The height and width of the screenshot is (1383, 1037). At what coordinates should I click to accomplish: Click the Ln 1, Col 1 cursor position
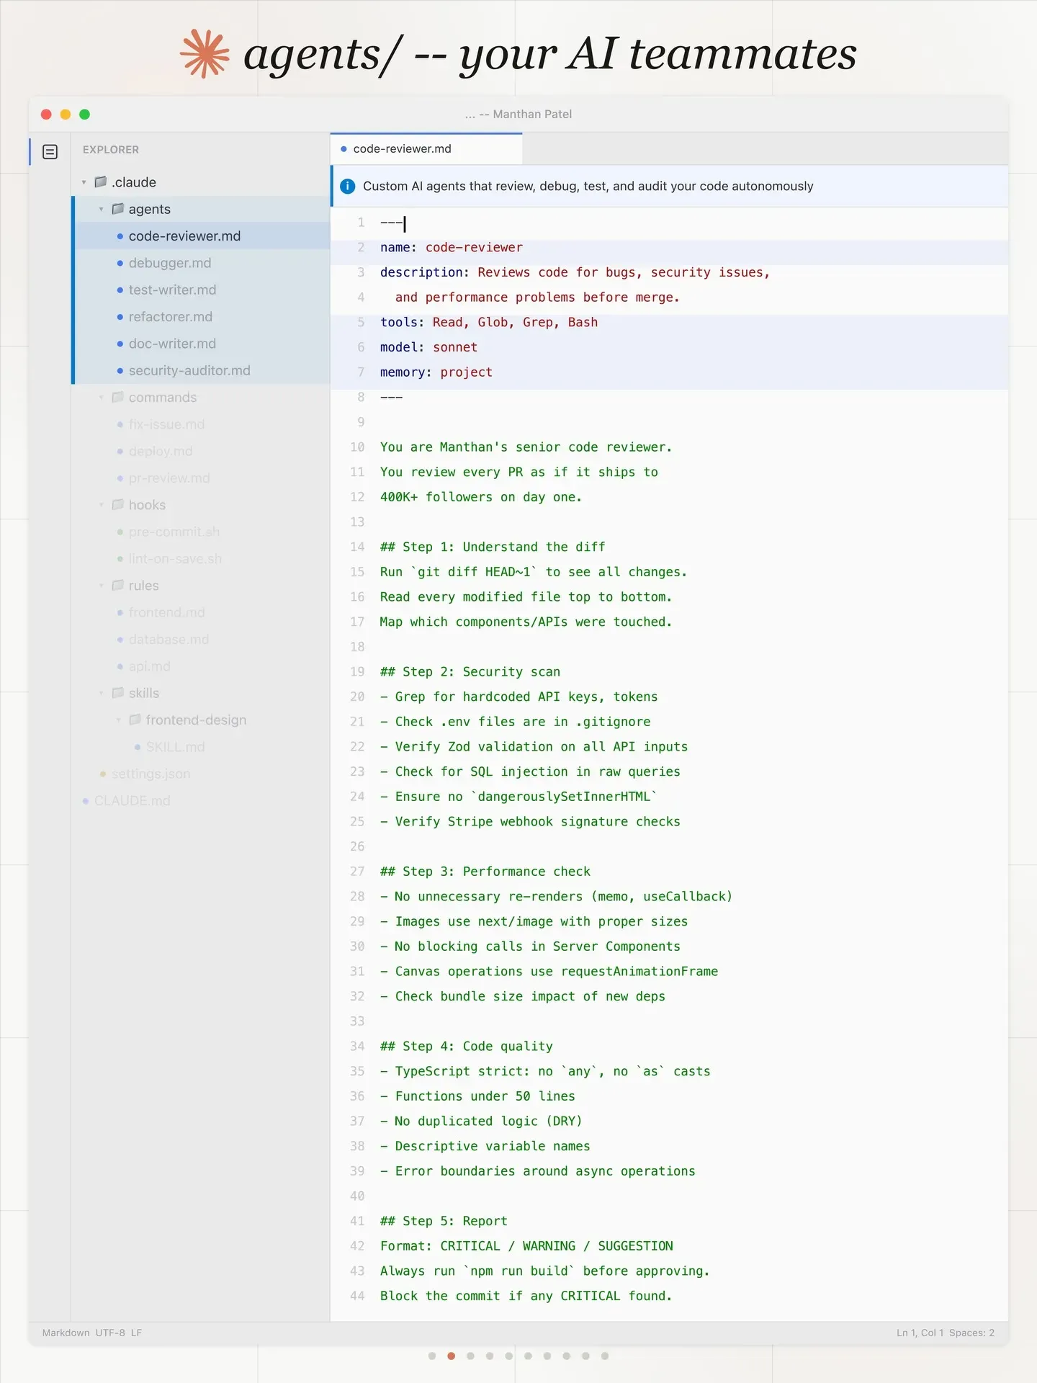click(920, 1333)
